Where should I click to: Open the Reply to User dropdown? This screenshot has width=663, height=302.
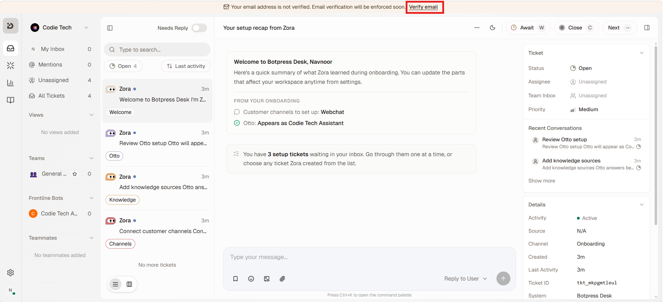[466, 279]
